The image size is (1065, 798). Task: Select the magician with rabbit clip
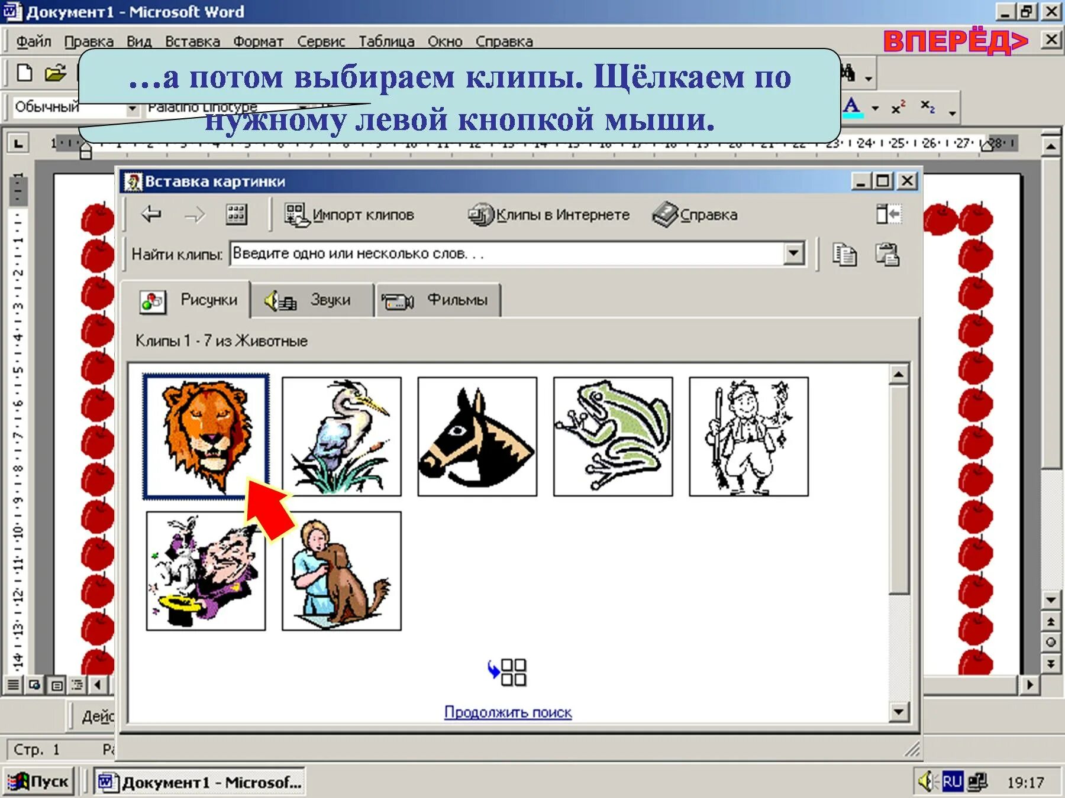(206, 571)
